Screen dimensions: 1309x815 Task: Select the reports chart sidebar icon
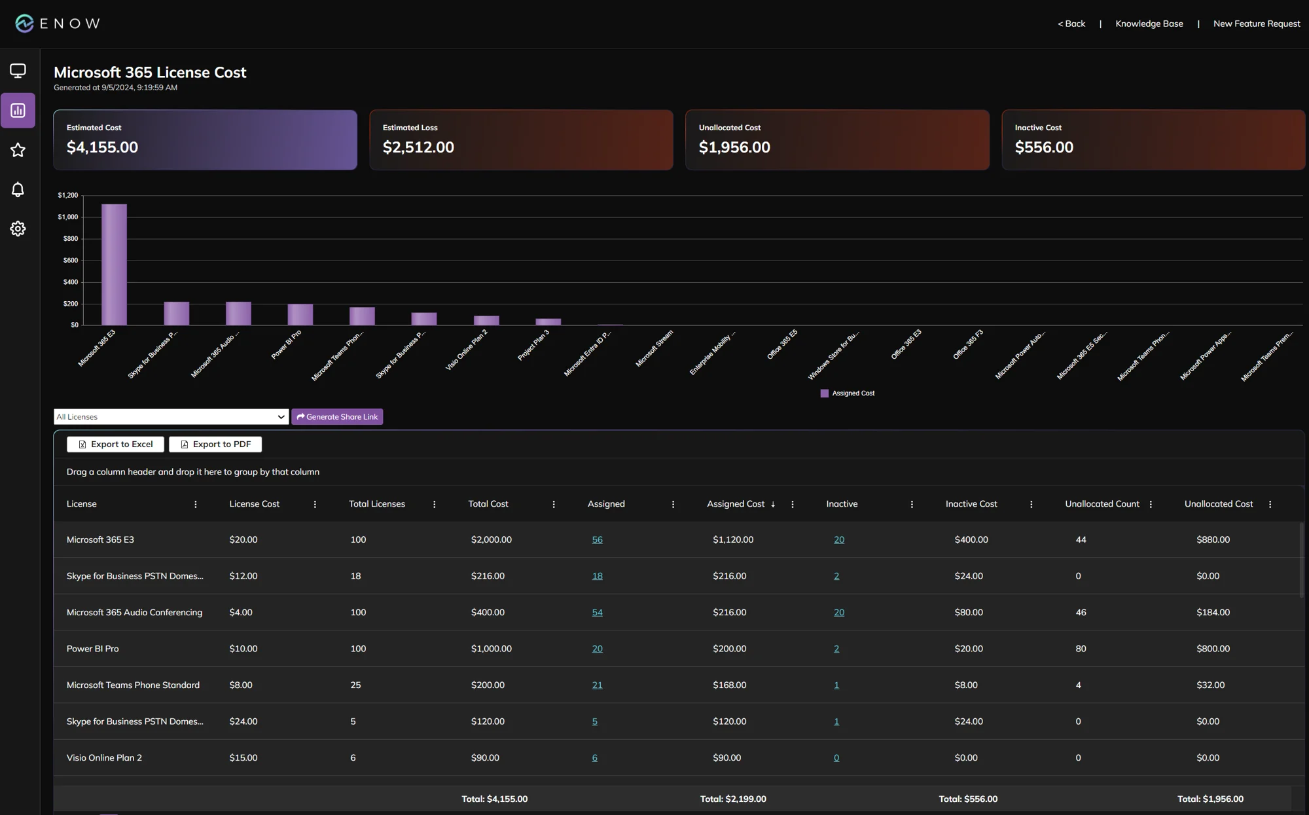click(x=18, y=110)
